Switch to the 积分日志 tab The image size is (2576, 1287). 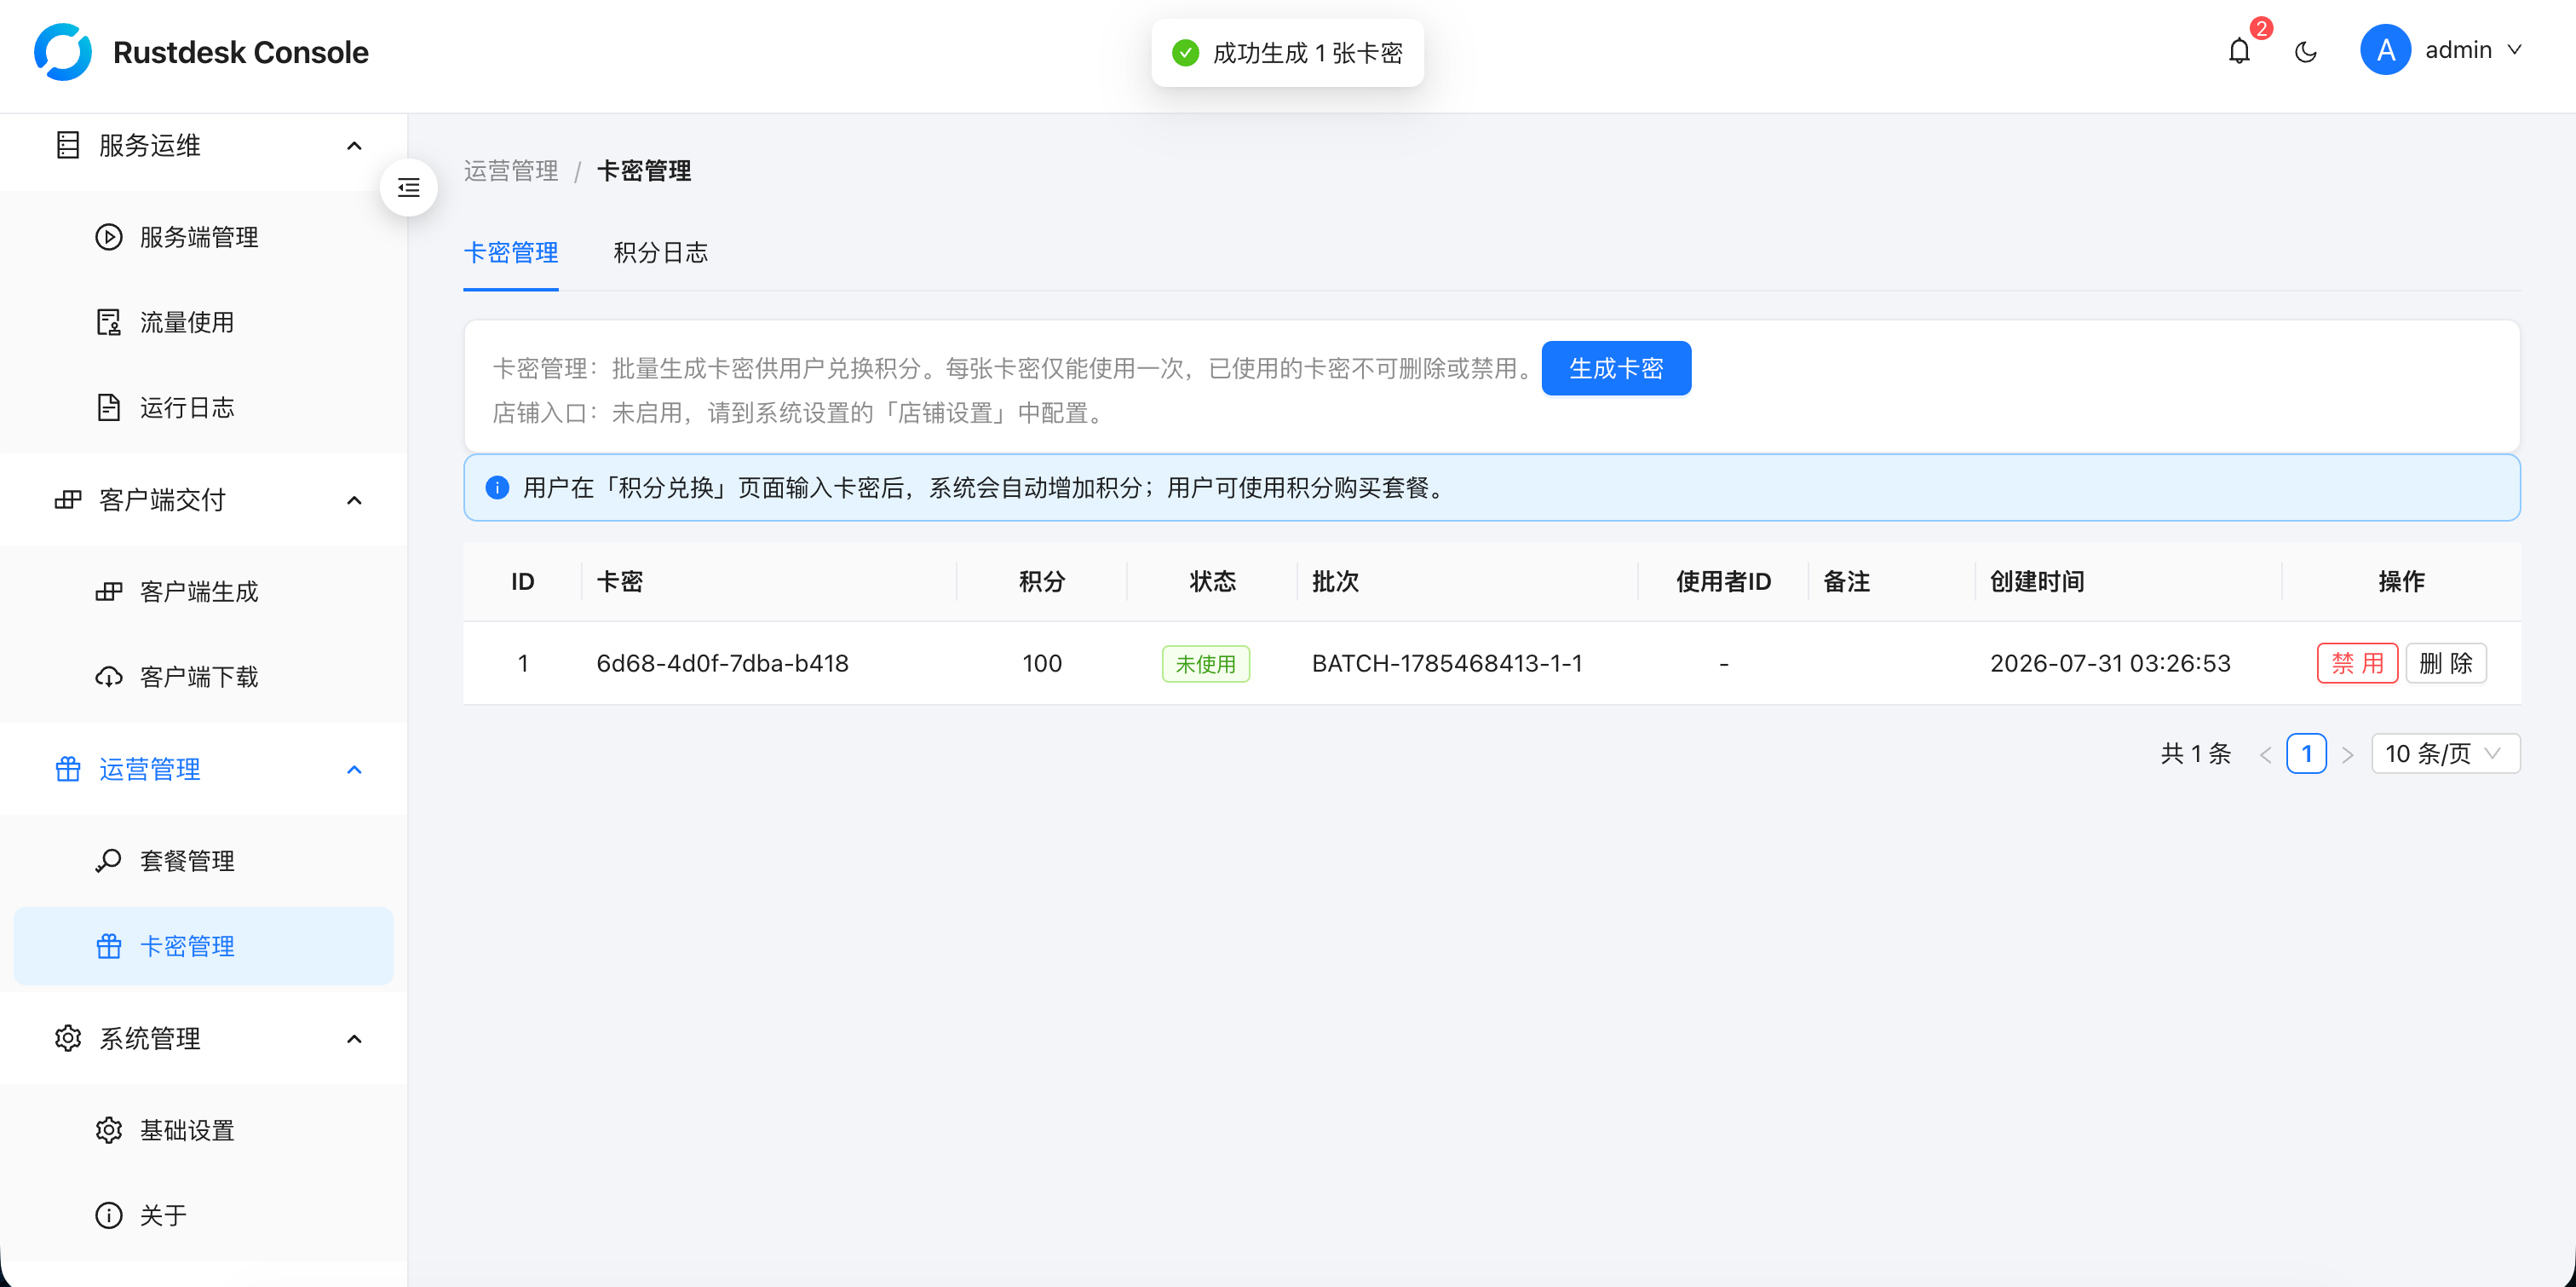click(660, 253)
